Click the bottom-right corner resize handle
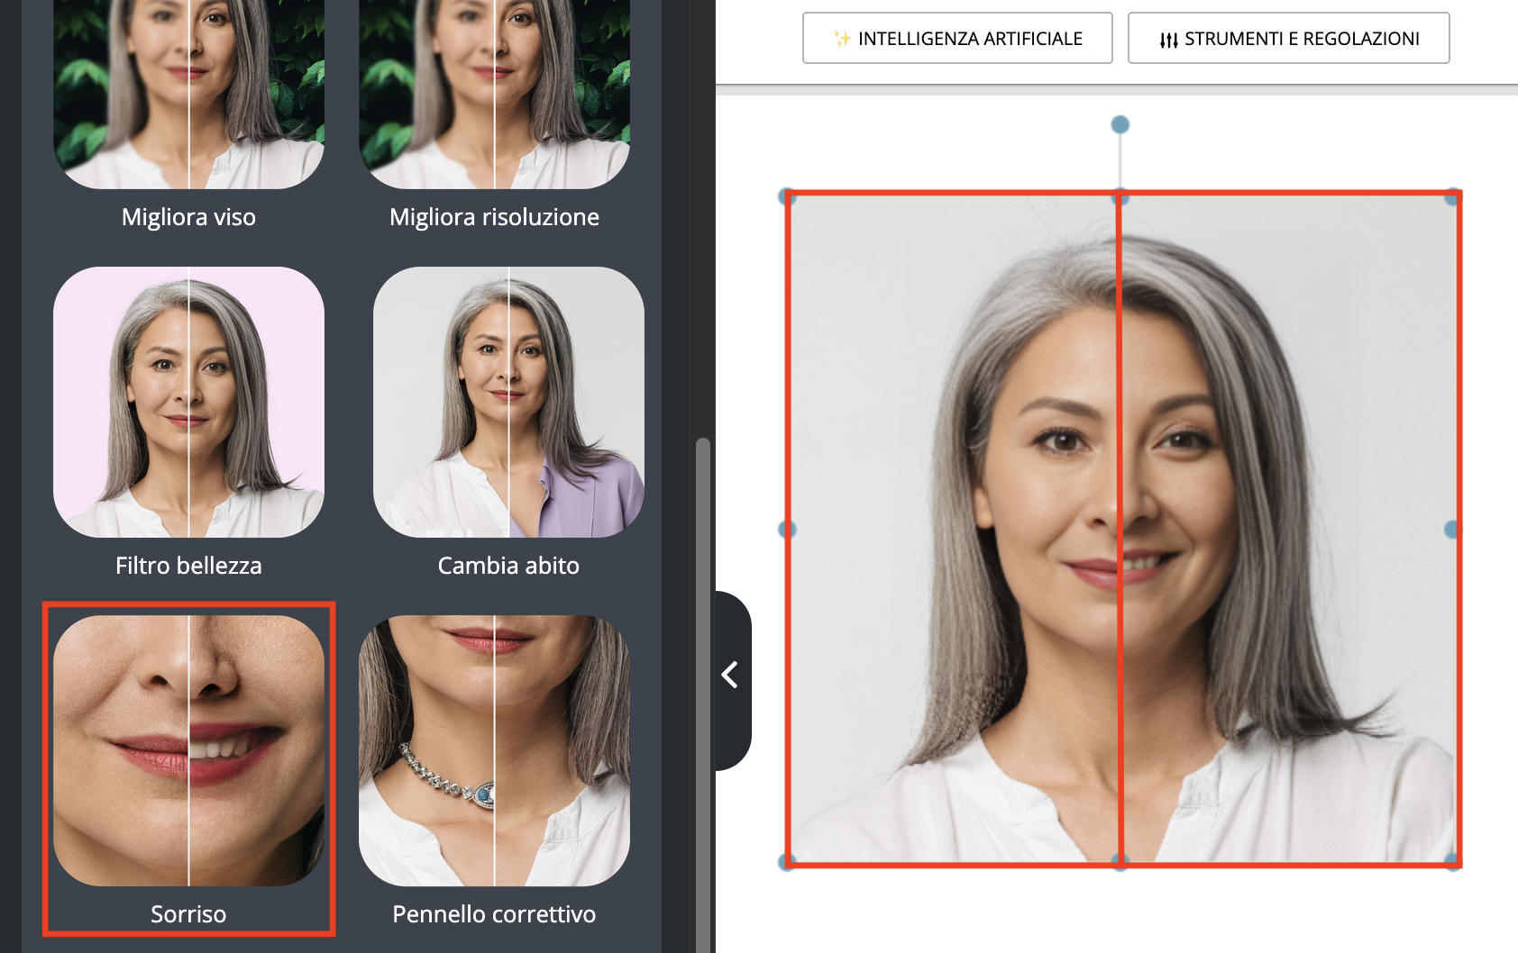 [x=1452, y=861]
